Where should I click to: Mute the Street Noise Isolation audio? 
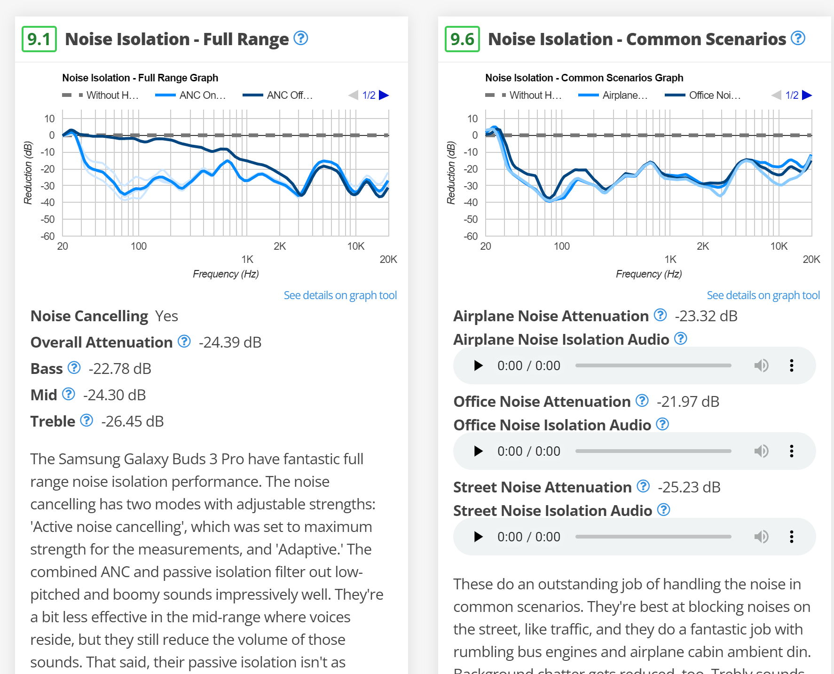point(761,537)
